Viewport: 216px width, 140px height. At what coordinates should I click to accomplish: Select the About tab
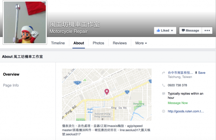tap(79, 43)
